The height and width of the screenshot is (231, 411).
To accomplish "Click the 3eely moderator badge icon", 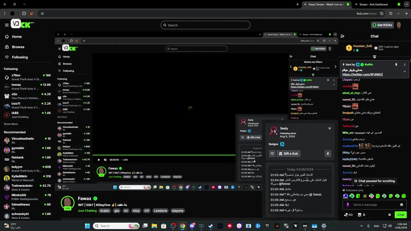I will point(282,144).
